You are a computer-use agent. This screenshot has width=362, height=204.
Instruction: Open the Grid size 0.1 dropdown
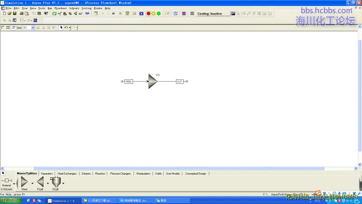point(33,28)
